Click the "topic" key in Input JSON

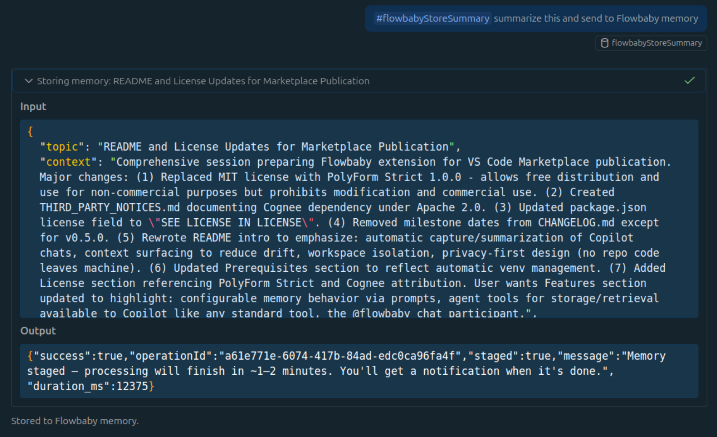[62, 147]
